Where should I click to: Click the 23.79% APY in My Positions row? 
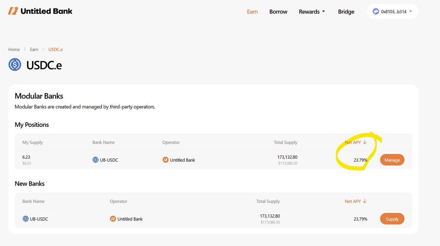click(360, 160)
